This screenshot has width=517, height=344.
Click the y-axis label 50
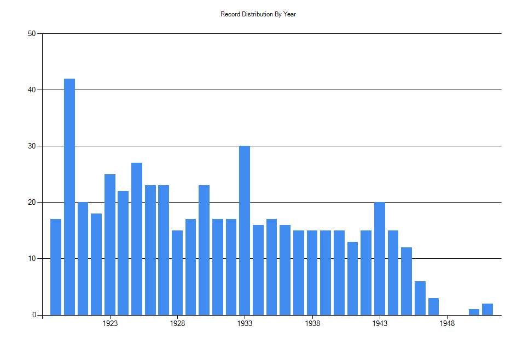[32, 33]
